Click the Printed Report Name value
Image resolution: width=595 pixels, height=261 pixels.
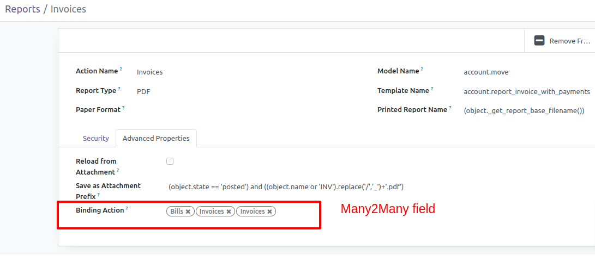click(524, 111)
